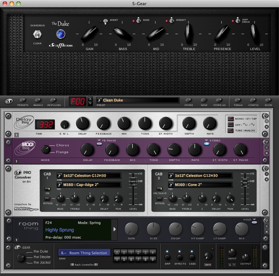This screenshot has width=279, height=276.
Task: Remove the Room Thing module with its X icon
Action: pos(266,232)
